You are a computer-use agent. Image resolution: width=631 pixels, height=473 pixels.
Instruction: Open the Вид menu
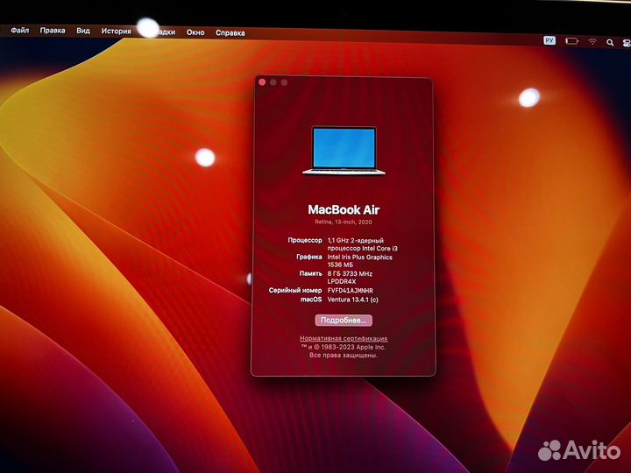(x=83, y=31)
